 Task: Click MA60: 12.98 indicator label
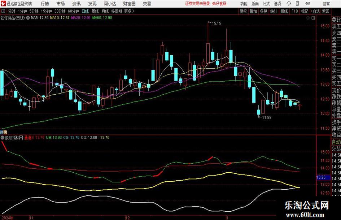(x=102, y=18)
